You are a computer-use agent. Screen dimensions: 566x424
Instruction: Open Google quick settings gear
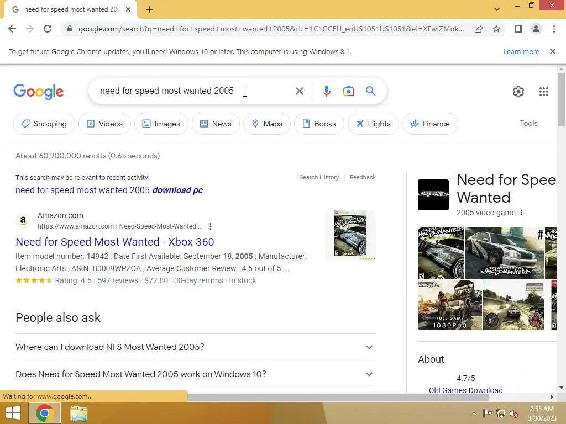[518, 92]
